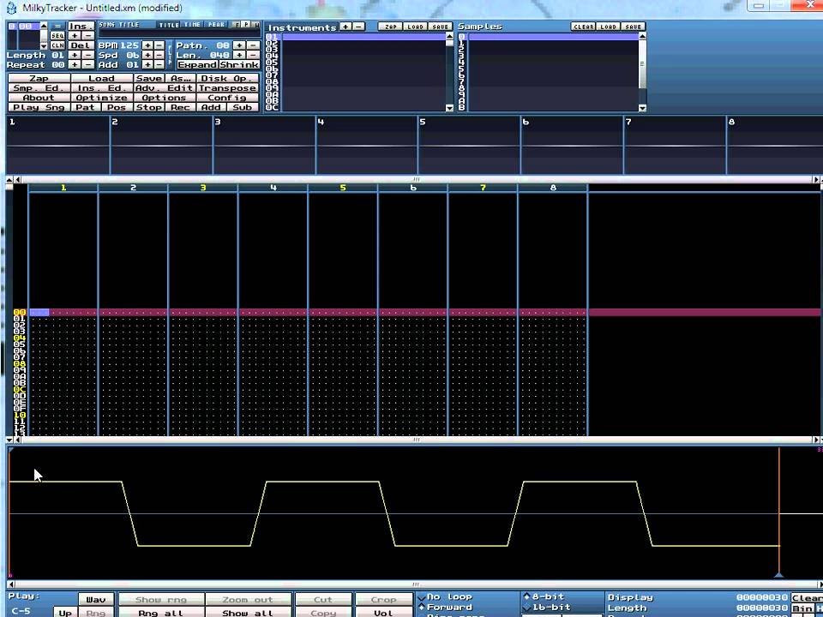Click the order list scroll up arrow

[x=44, y=26]
